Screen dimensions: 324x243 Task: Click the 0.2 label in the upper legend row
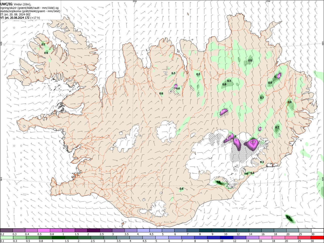[x=2, y=234]
